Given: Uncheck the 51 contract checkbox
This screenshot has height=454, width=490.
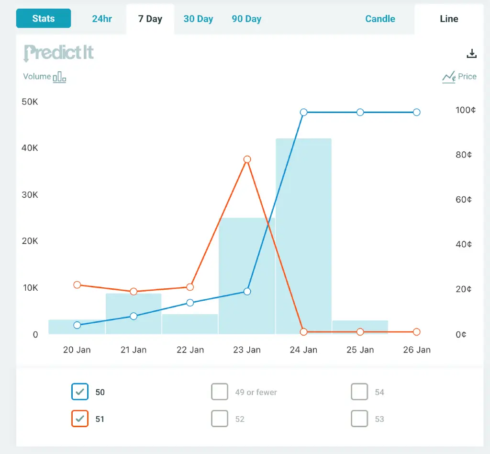Looking at the screenshot, I should 80,419.
